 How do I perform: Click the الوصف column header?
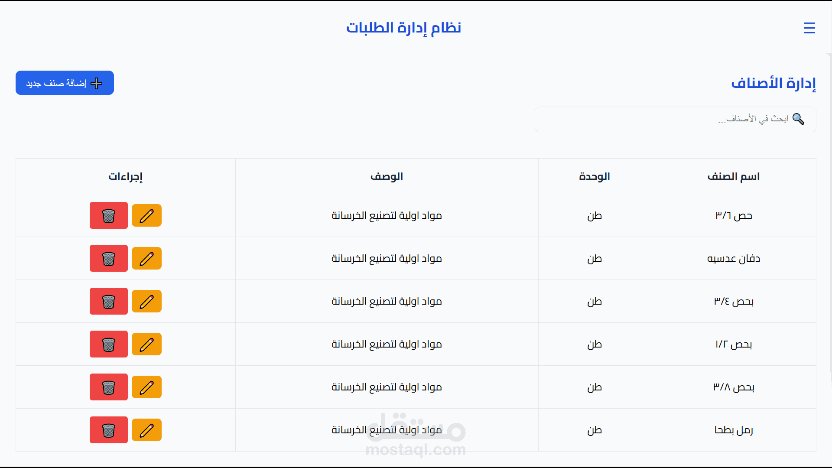click(387, 176)
